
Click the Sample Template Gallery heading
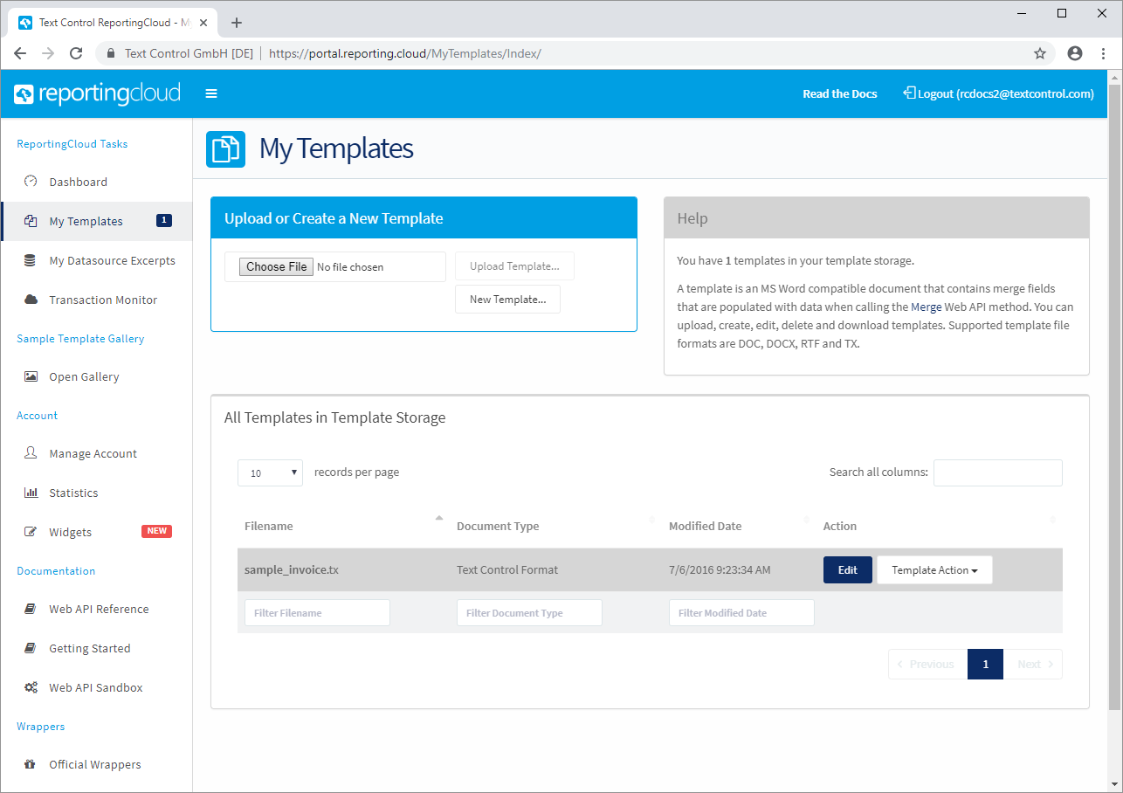pos(80,338)
